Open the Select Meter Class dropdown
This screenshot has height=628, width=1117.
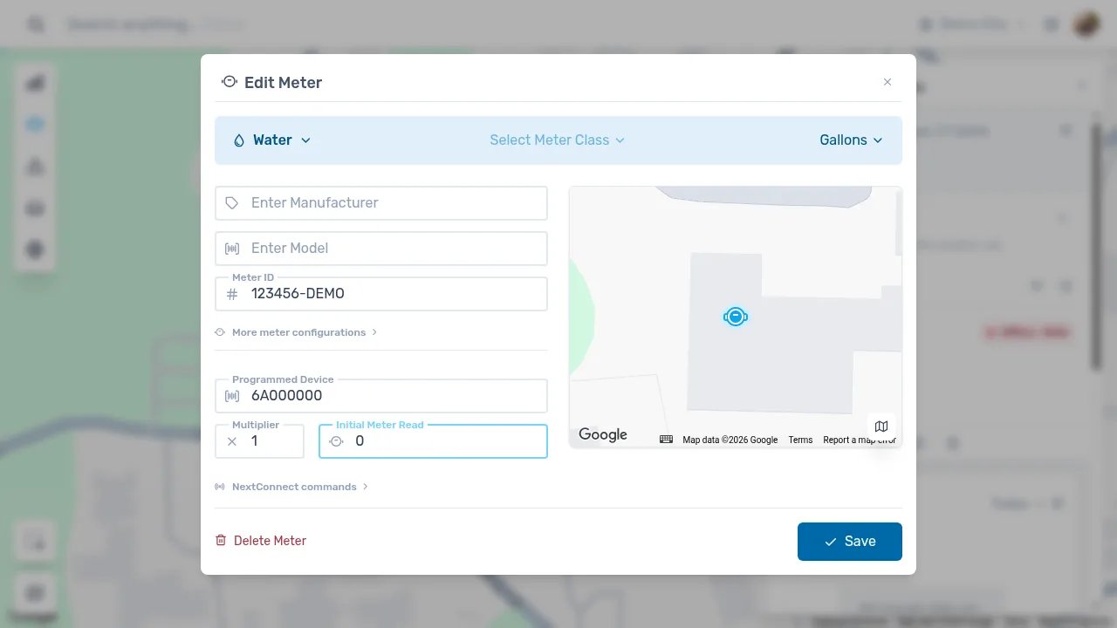point(557,140)
